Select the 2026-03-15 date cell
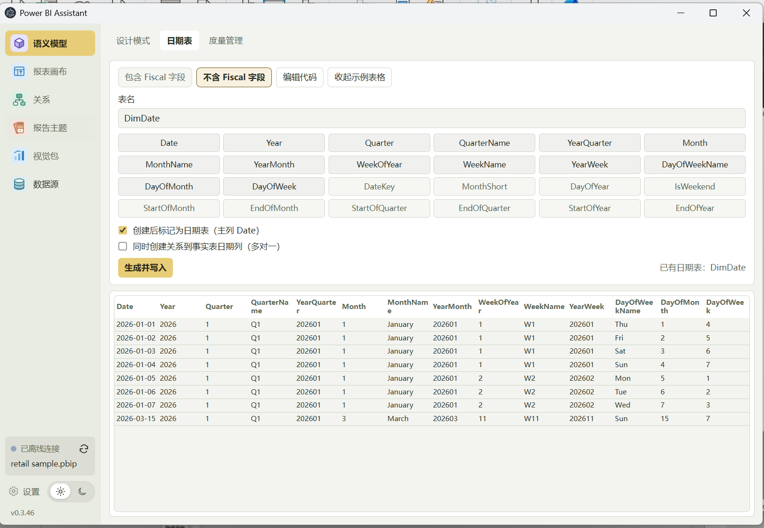This screenshot has width=764, height=528. 136,418
